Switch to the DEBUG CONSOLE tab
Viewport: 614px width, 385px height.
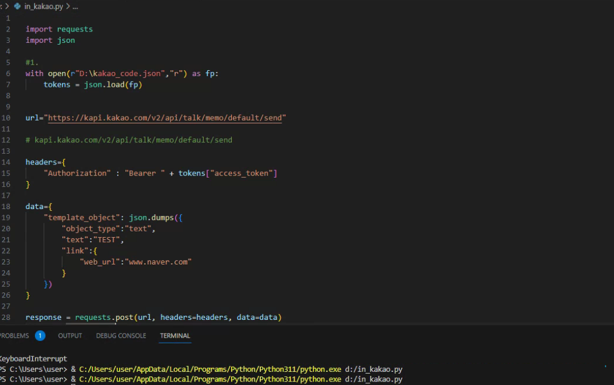pos(121,336)
